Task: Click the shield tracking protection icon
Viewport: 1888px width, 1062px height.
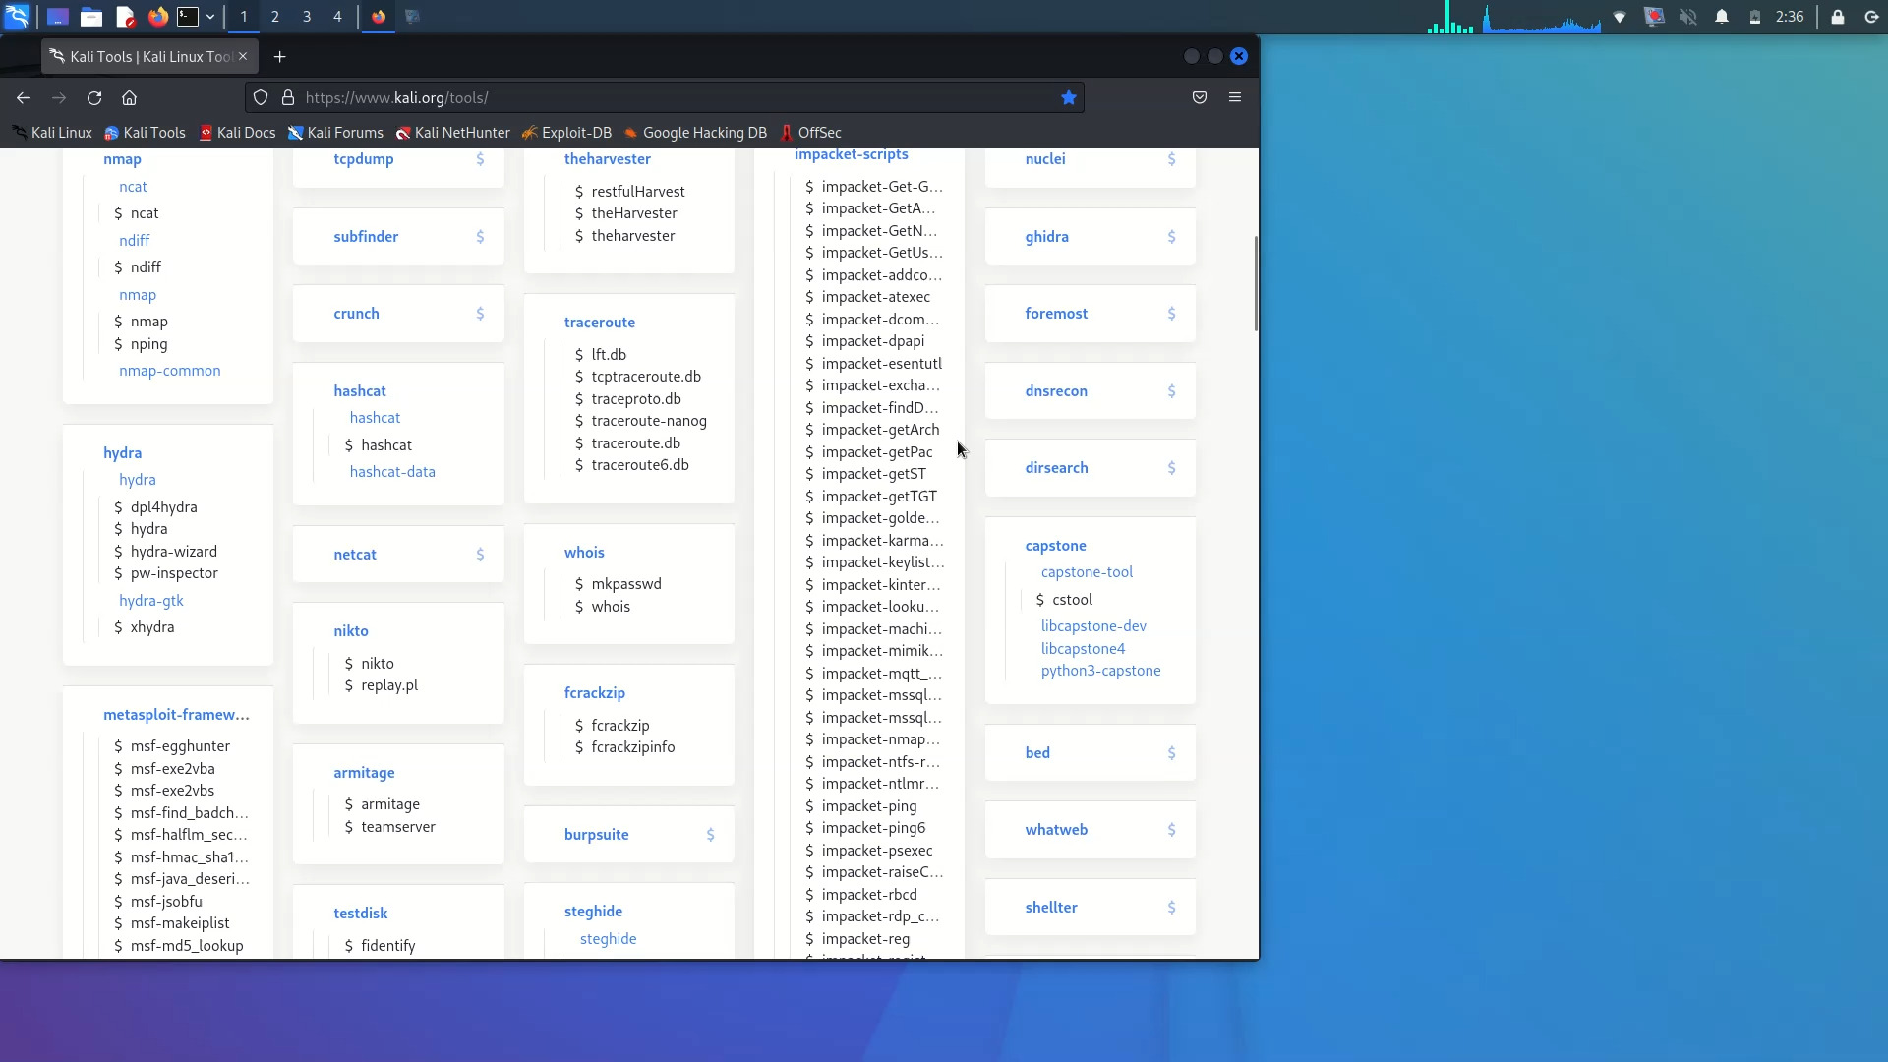Action: 261,97
